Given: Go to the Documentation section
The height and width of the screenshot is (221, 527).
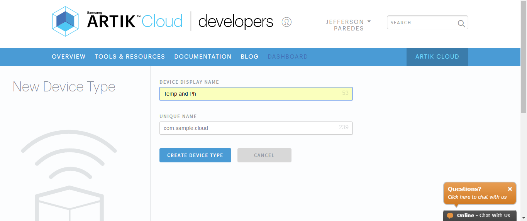Looking at the screenshot, I should click(203, 57).
